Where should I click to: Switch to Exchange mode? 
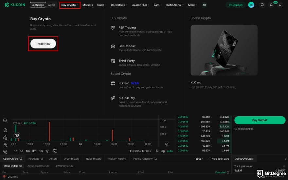pyautogui.click(x=38, y=5)
